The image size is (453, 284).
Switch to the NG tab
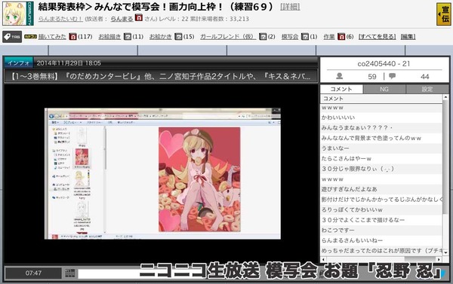[384, 89]
